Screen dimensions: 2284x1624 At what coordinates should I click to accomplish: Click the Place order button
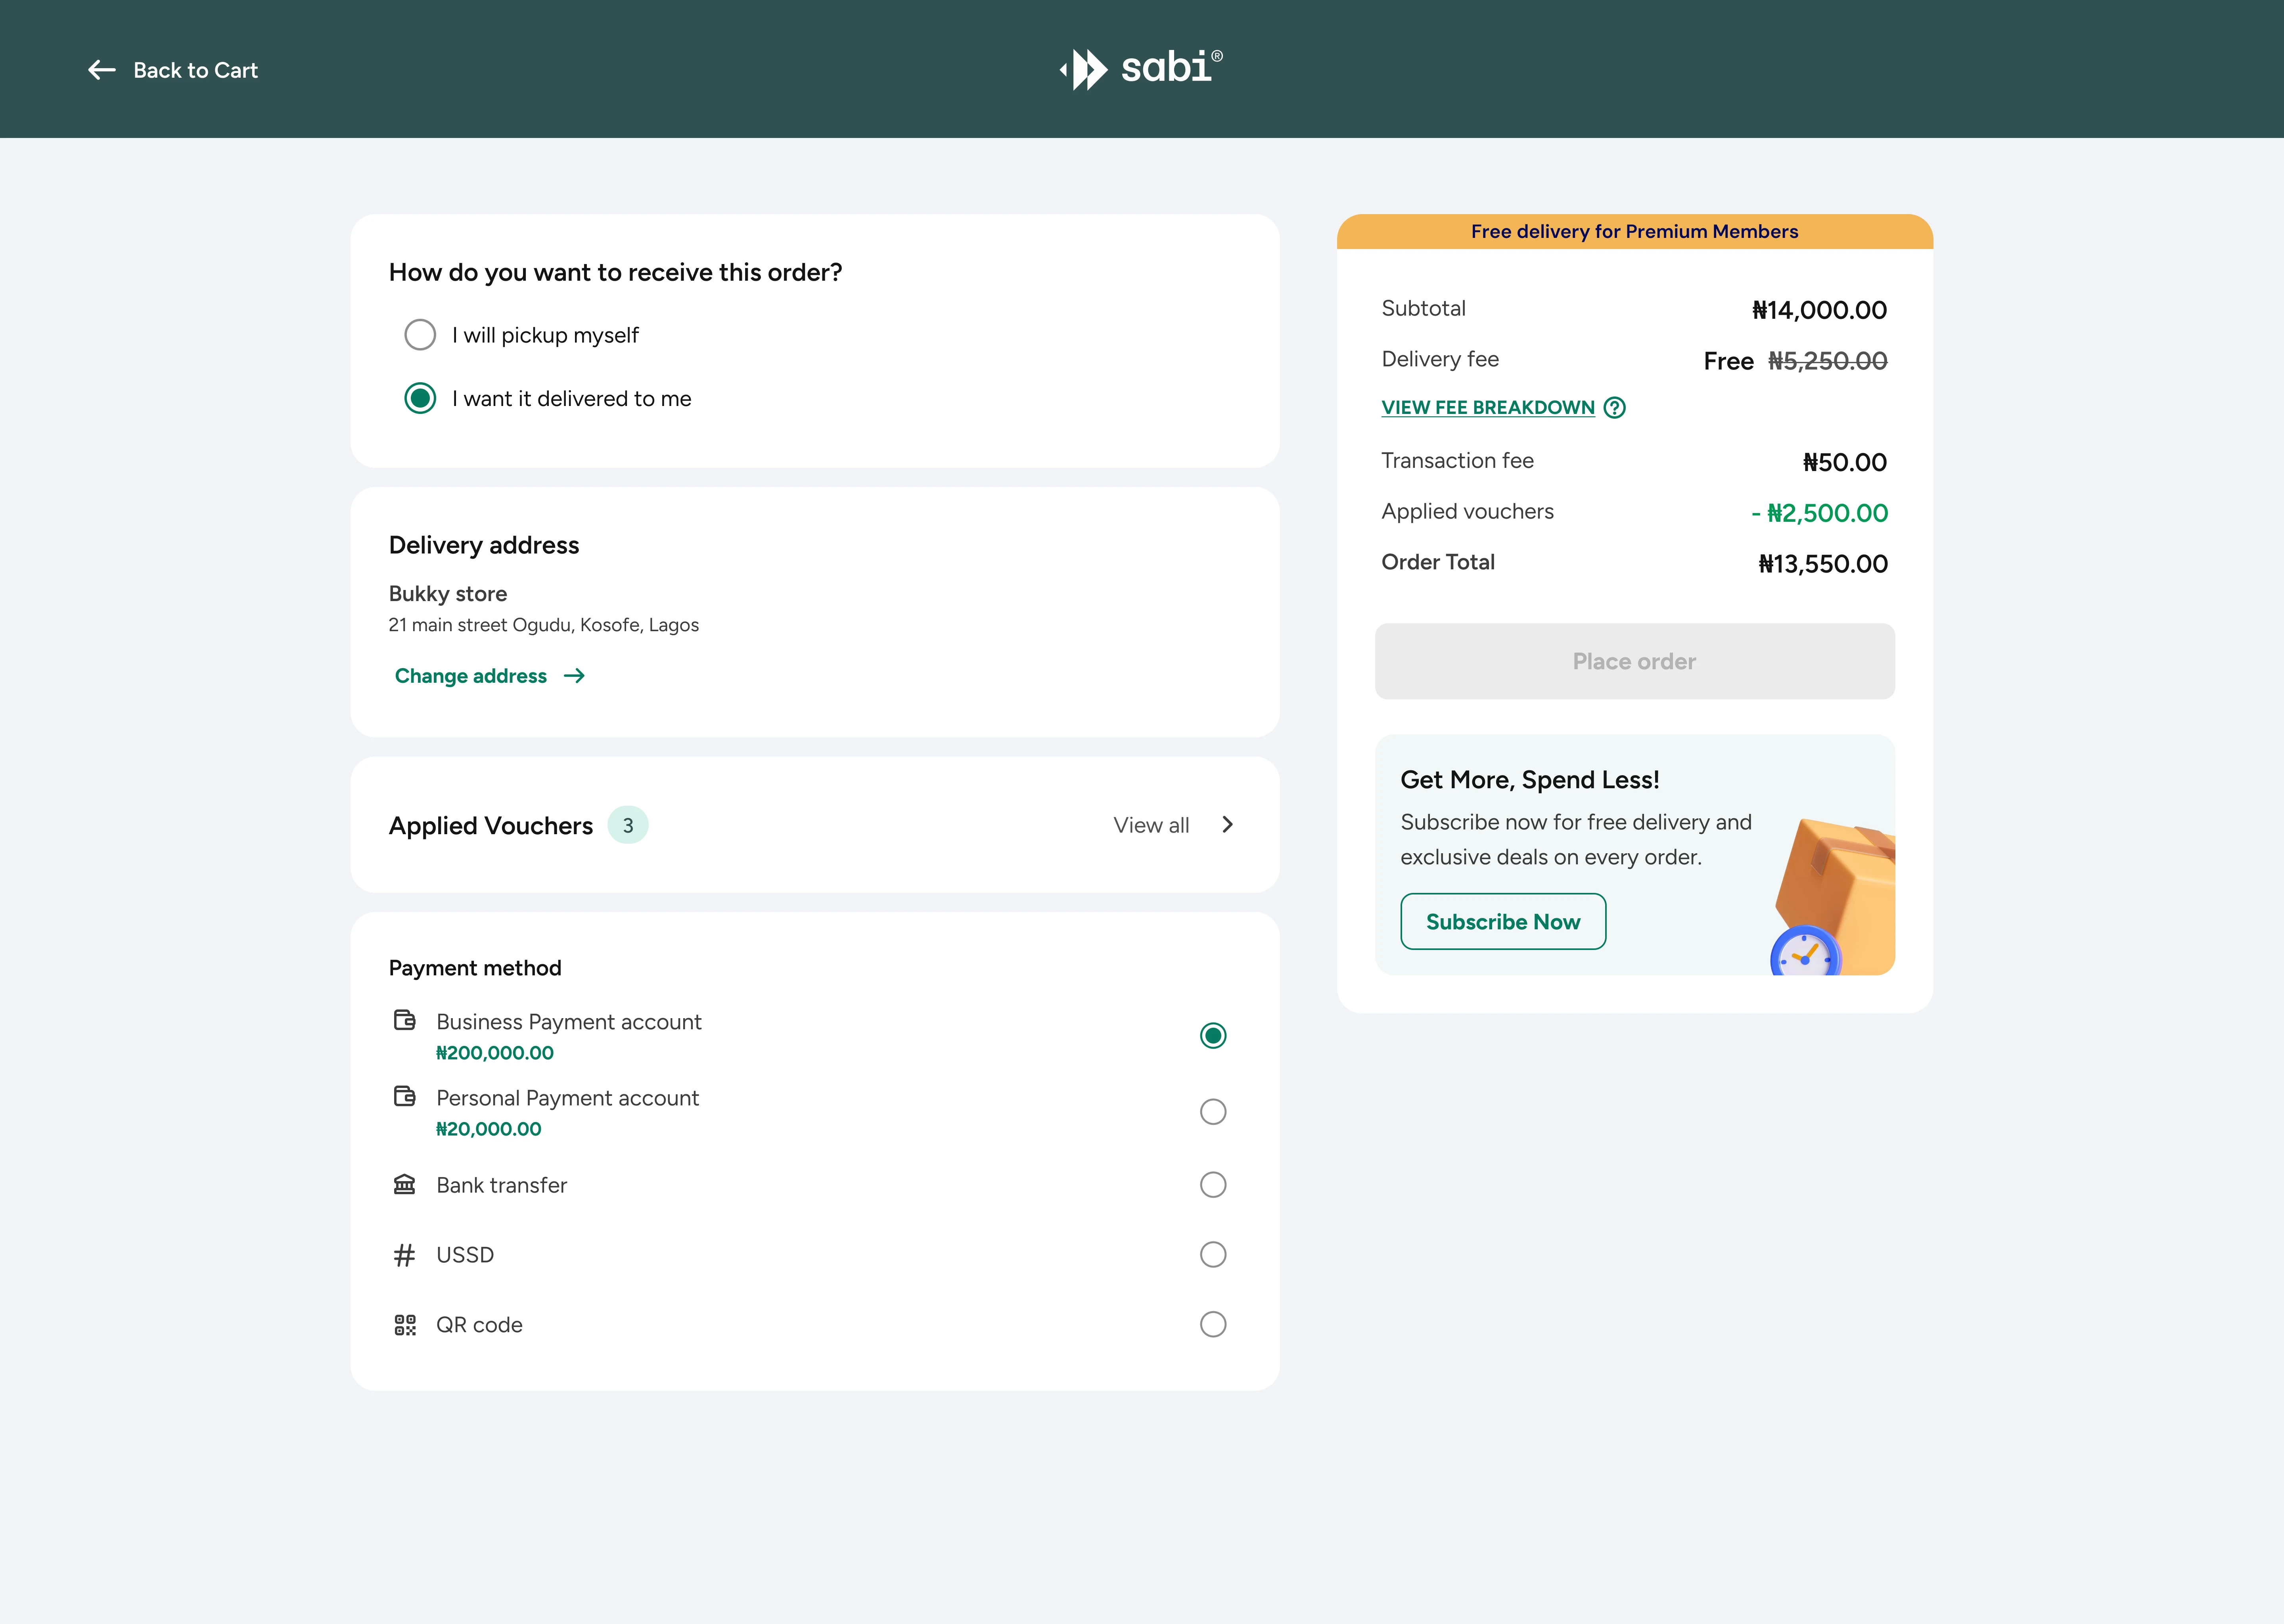[x=1634, y=661]
